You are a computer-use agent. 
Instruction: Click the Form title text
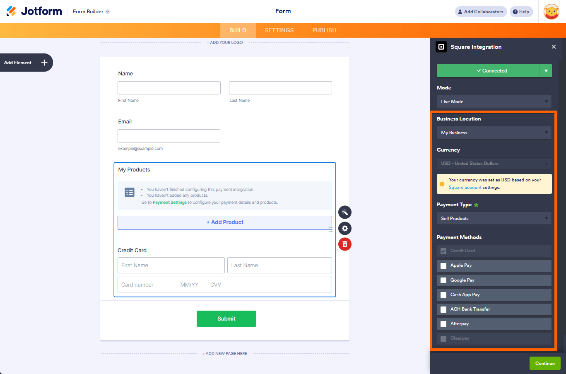(283, 11)
